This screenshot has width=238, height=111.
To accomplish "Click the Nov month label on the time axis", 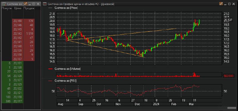I will pos(118,104).
